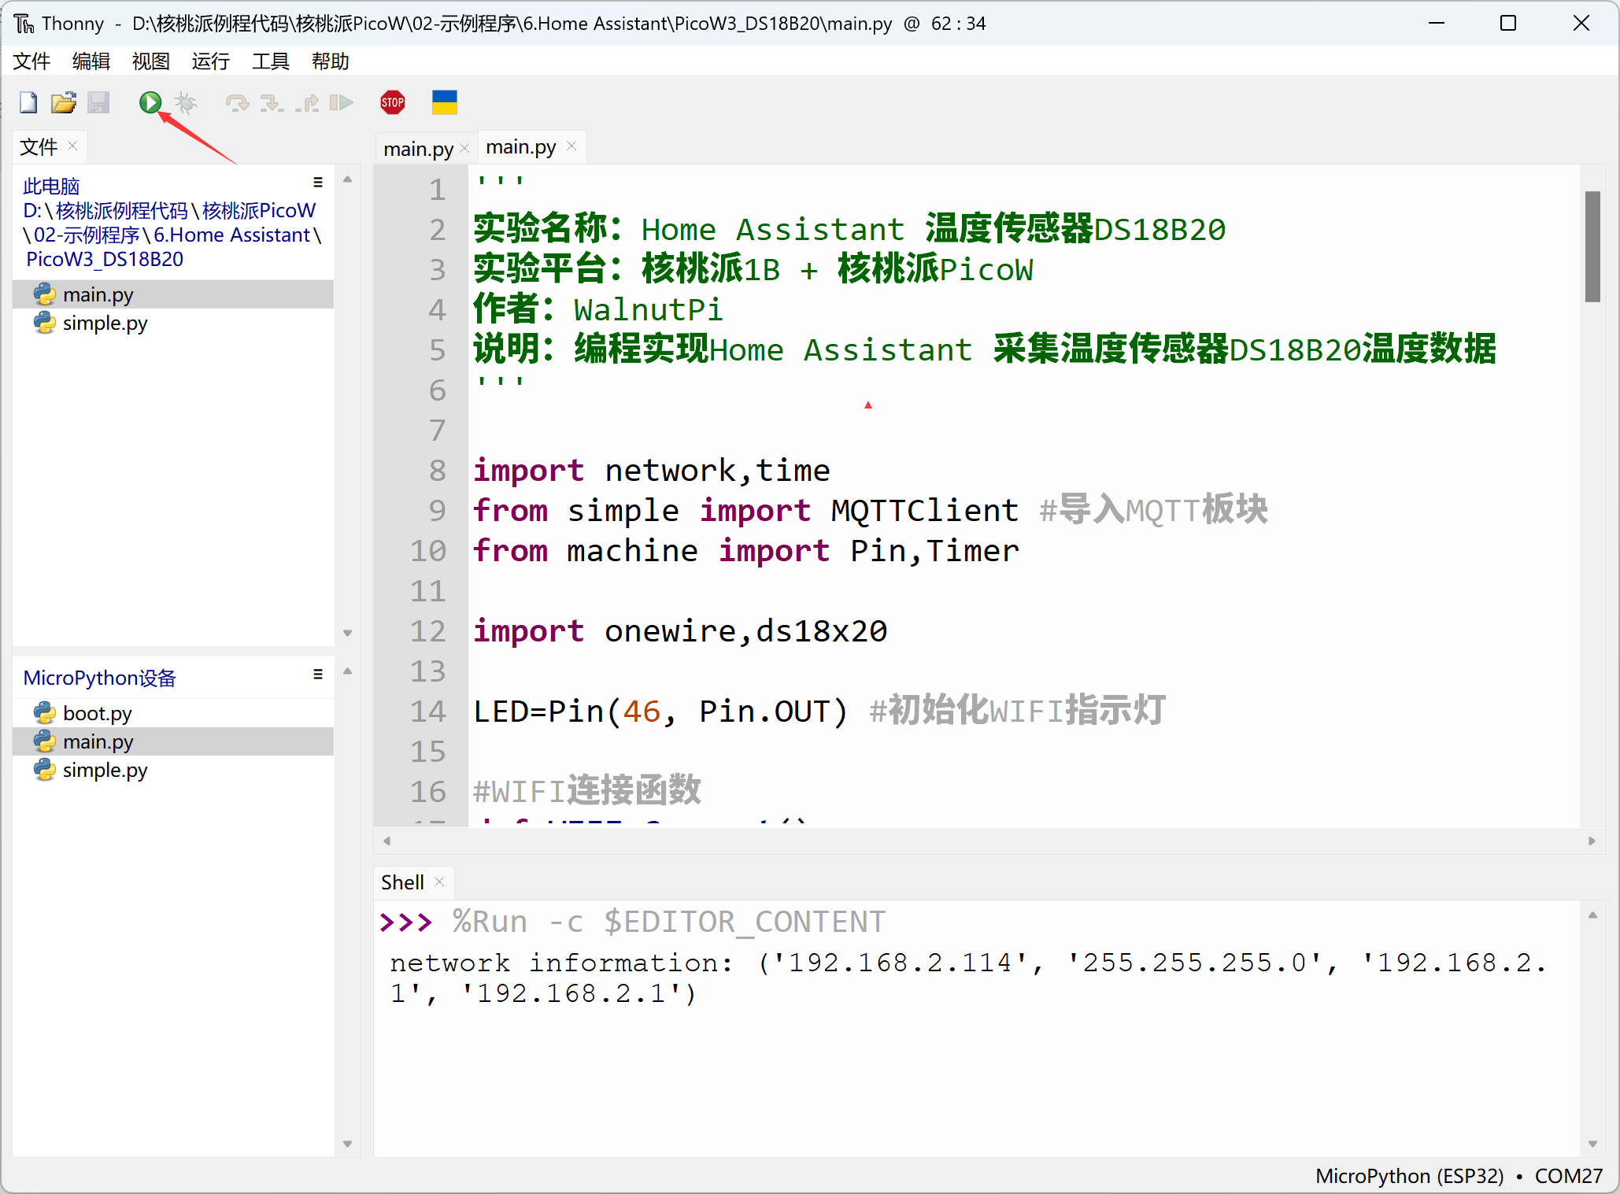Select the Shell tab
Screen dimensions: 1620x1194
click(x=402, y=882)
